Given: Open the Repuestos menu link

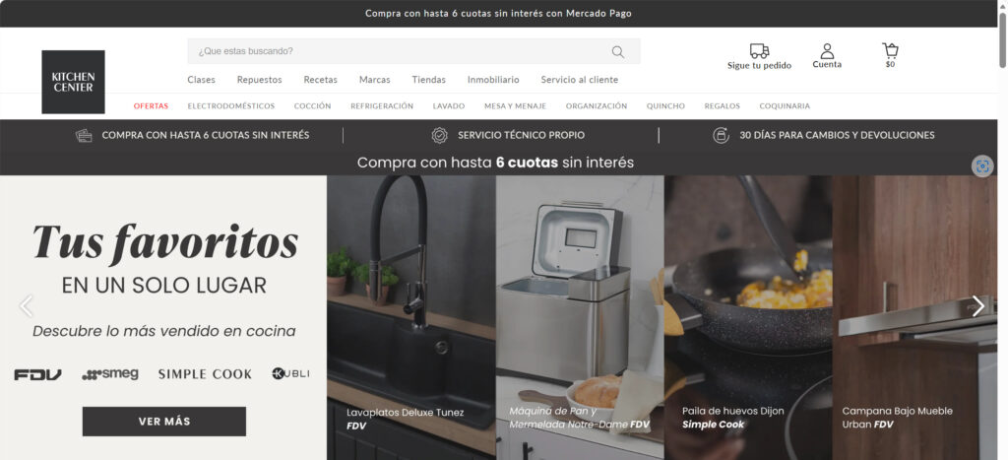Looking at the screenshot, I should point(260,80).
